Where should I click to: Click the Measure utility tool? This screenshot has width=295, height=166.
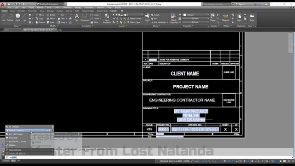coord(225,18)
